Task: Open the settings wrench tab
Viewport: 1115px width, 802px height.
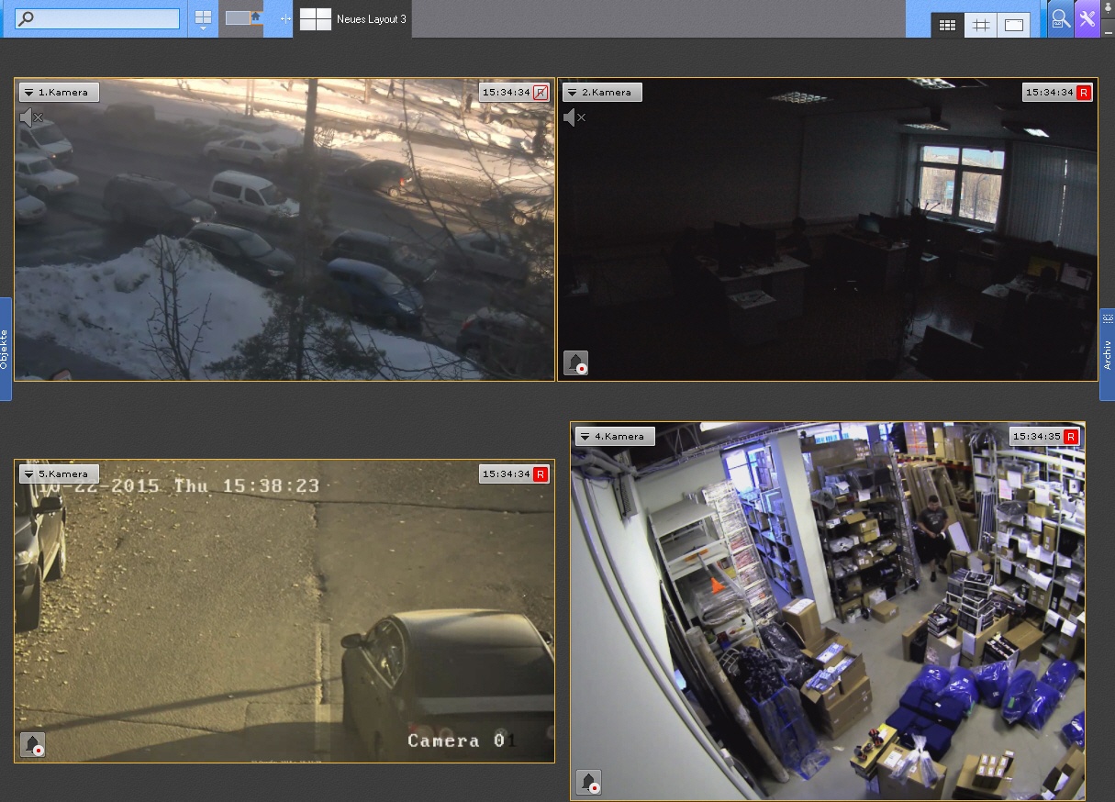Action: [1087, 19]
